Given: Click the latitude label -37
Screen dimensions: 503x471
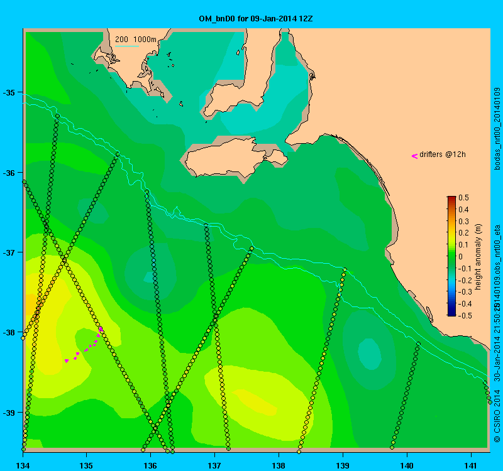Looking at the screenshot, I should (x=9, y=252).
